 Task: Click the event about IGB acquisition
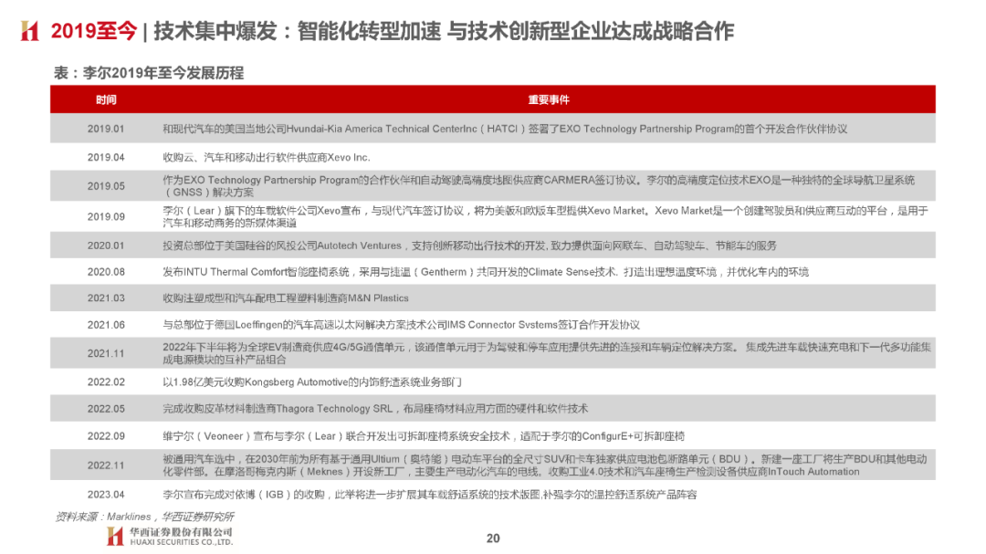(x=430, y=495)
